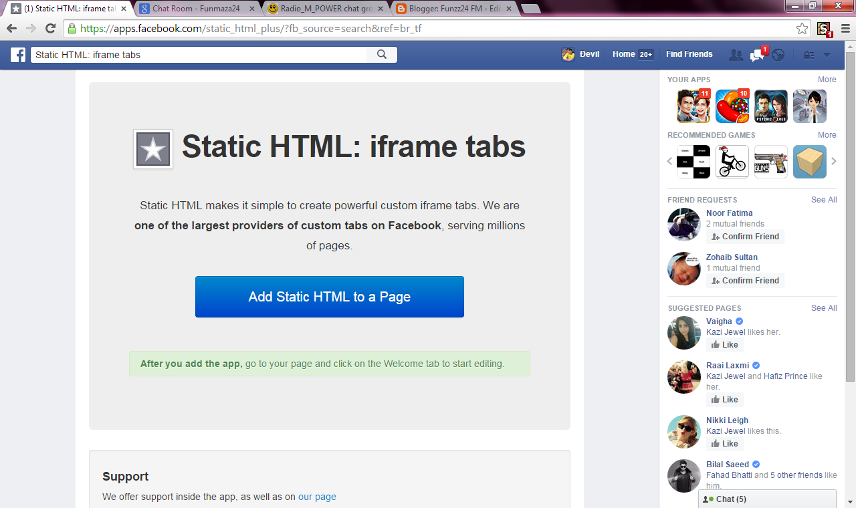This screenshot has width=856, height=508.
Task: Open friend requests icon in top bar
Action: 736,55
